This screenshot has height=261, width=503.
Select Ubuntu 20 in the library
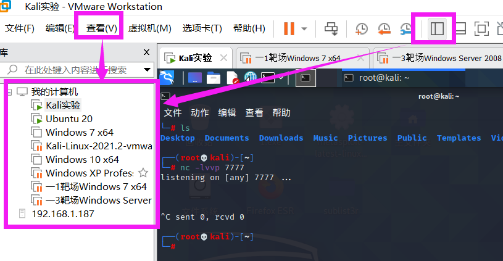69,119
